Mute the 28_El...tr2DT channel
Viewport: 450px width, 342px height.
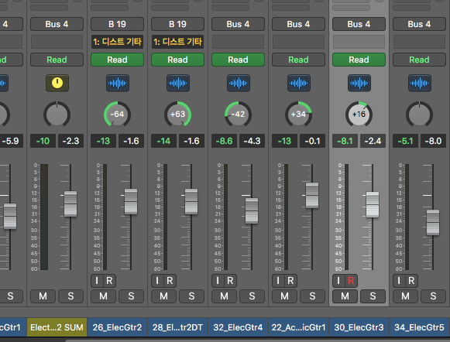(x=163, y=296)
